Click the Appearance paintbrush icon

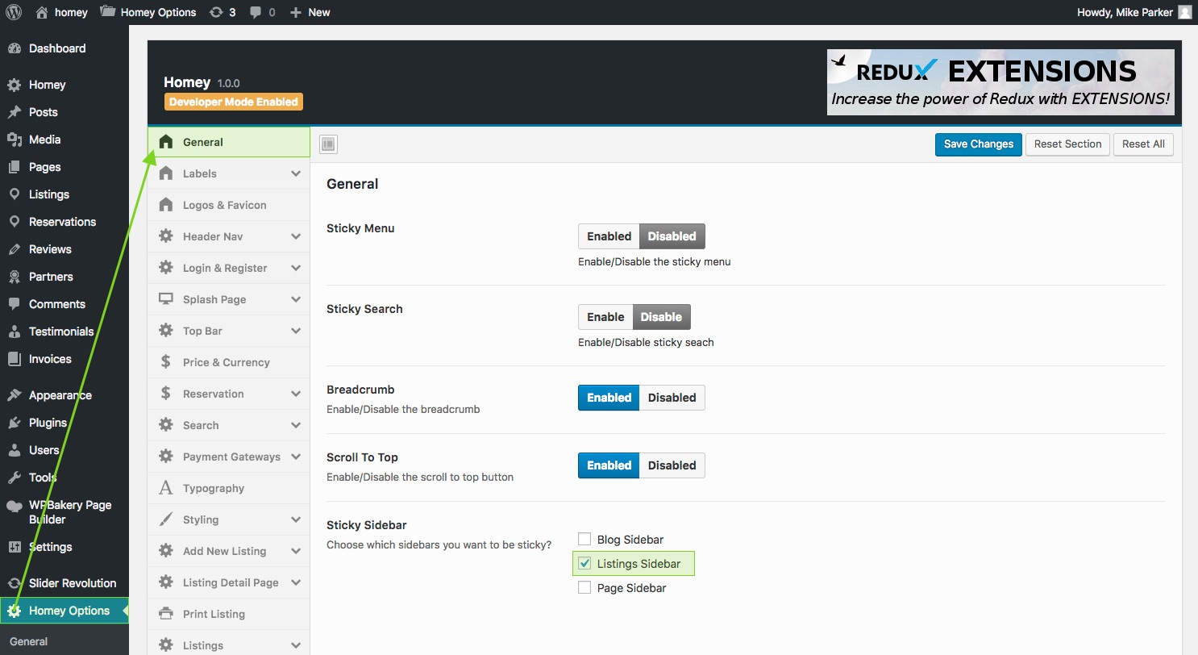click(x=14, y=395)
